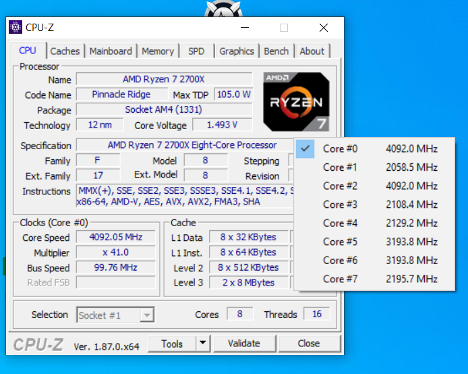The height and width of the screenshot is (374, 468).
Task: Switch clocks to Core #6
Action: 374,260
